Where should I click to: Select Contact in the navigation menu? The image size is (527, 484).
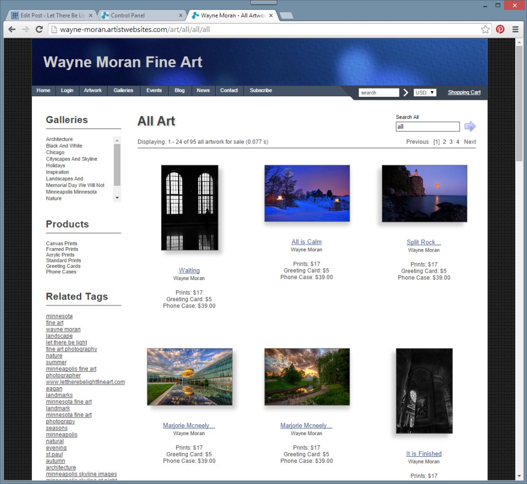[229, 91]
